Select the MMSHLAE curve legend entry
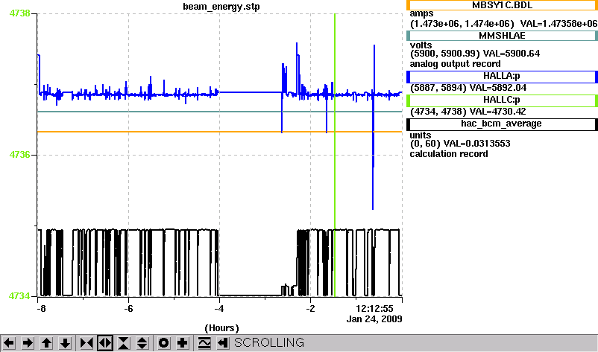The width and height of the screenshot is (598, 352). 502,36
